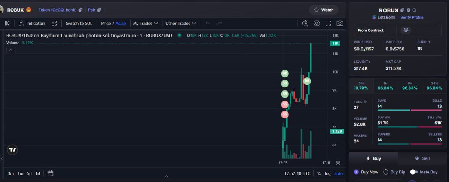Click the ROBUX token avatar image
The height and width of the screenshot is (182, 449).
(2, 10)
